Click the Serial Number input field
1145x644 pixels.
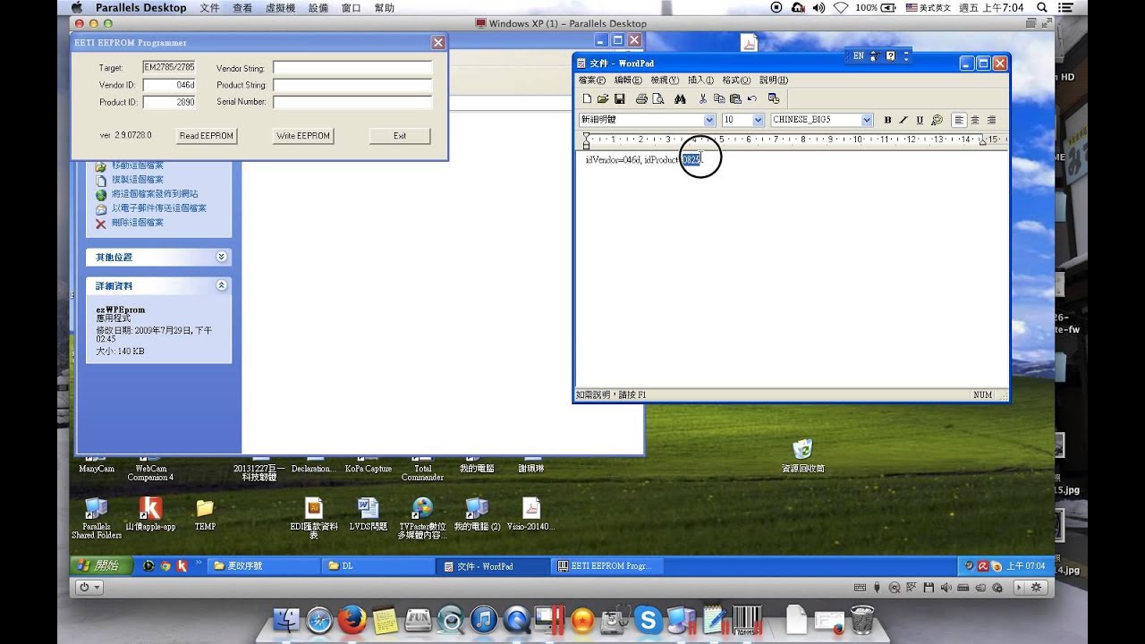pos(352,102)
